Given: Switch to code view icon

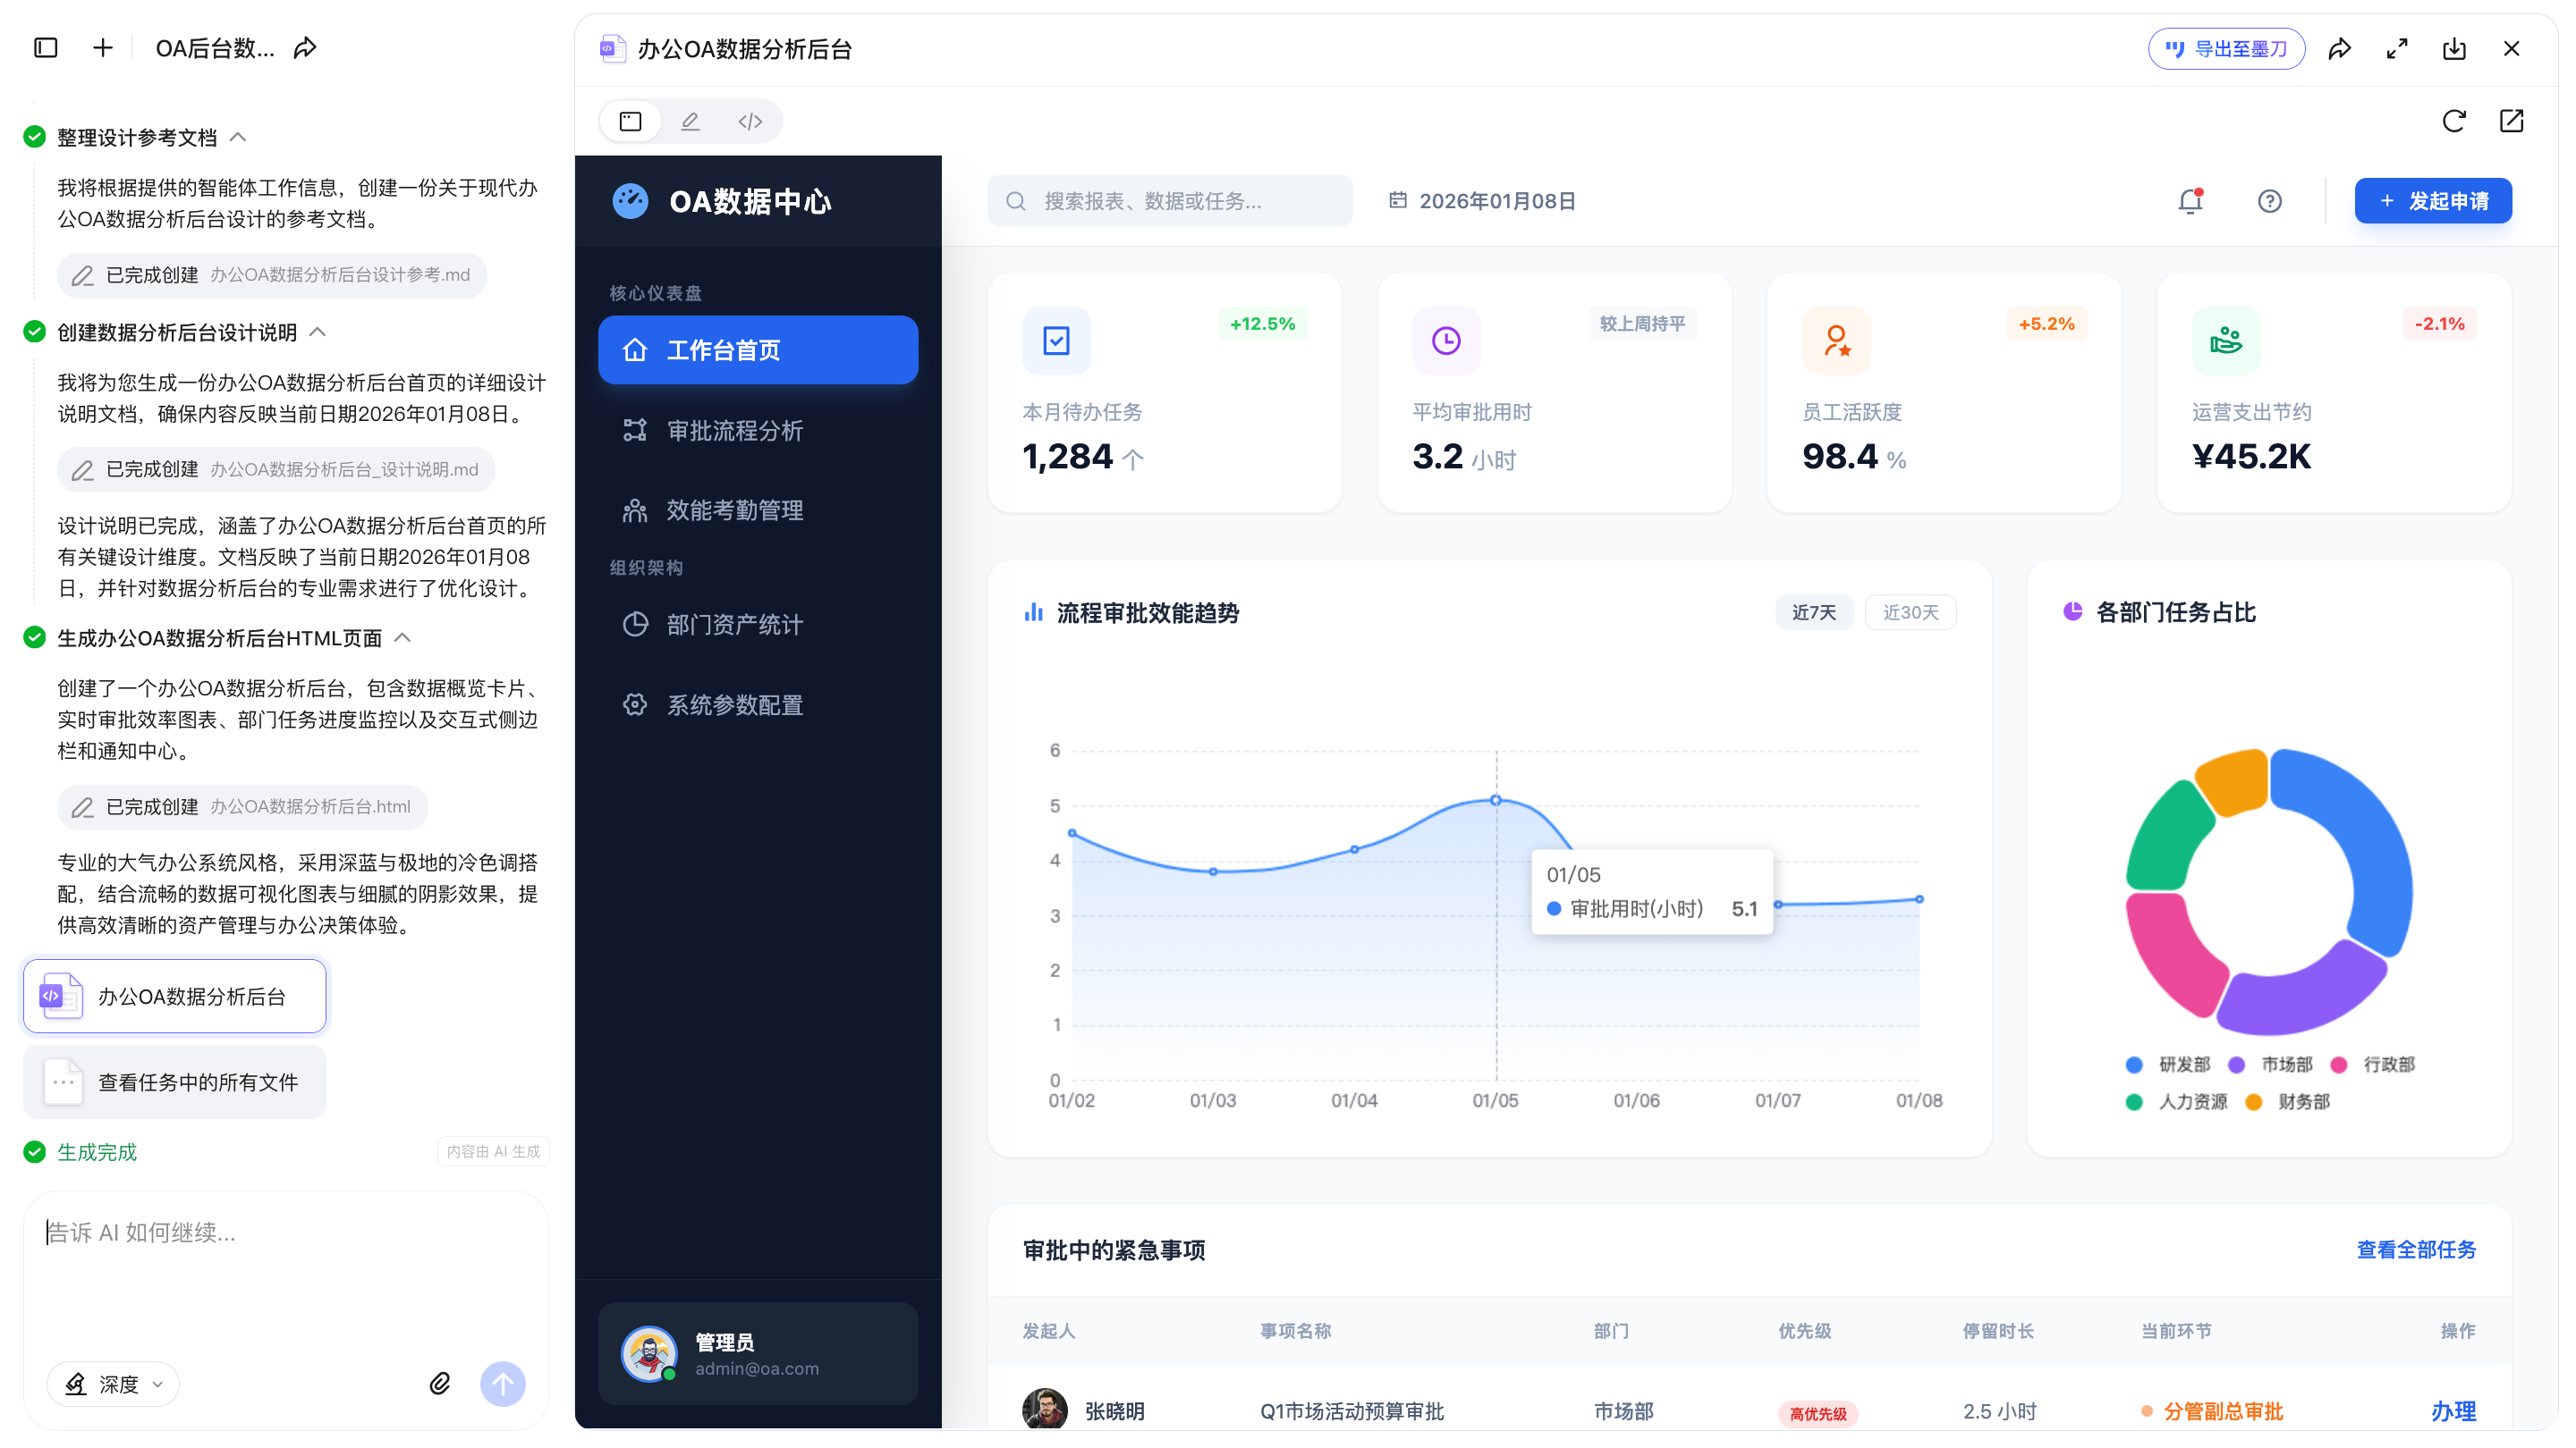Looking at the screenshot, I should [750, 121].
